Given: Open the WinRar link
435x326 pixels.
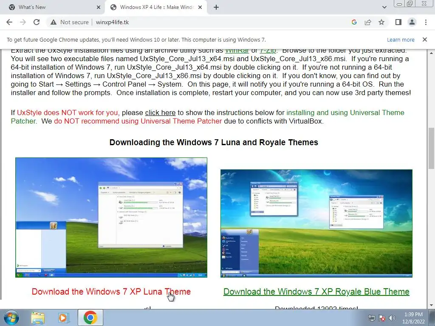Looking at the screenshot, I should [x=237, y=51].
